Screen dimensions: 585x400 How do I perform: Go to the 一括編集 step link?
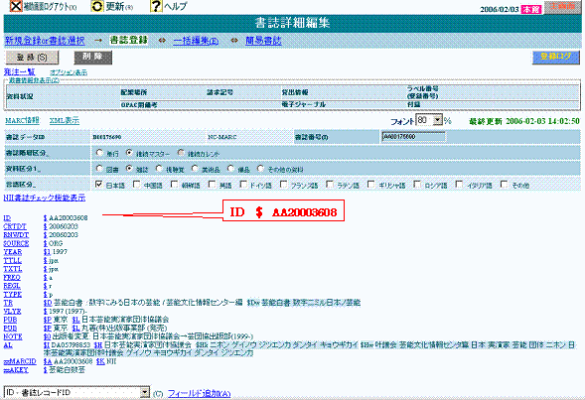coord(196,41)
